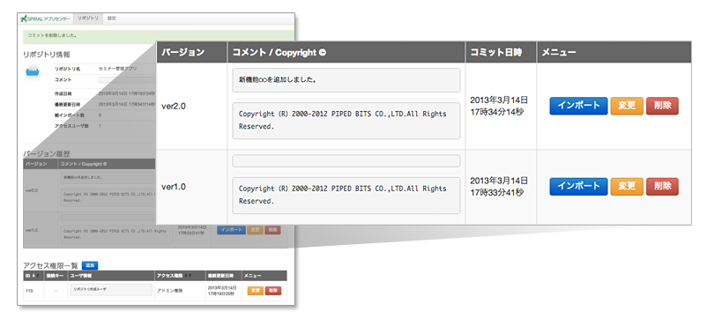
Task: Click the アクセスユーザ数 label
Action: (x=71, y=126)
